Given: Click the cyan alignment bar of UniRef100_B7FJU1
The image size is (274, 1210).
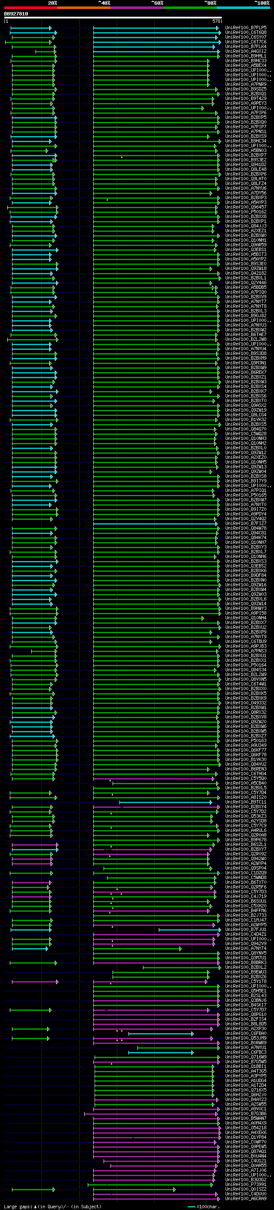Looking at the screenshot, I should pos(190,930).
